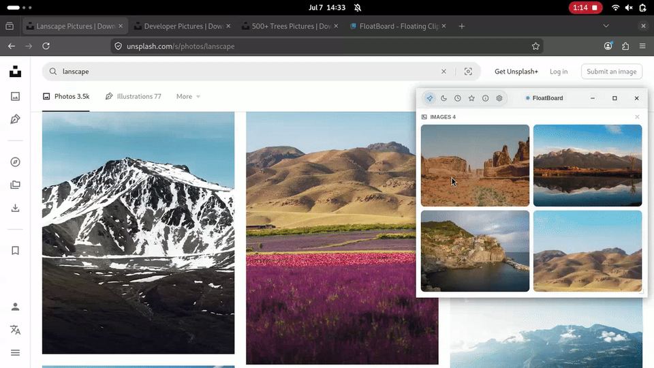
Task: Switch FloatBoard to dark mode with moon icon
Action: pos(443,98)
